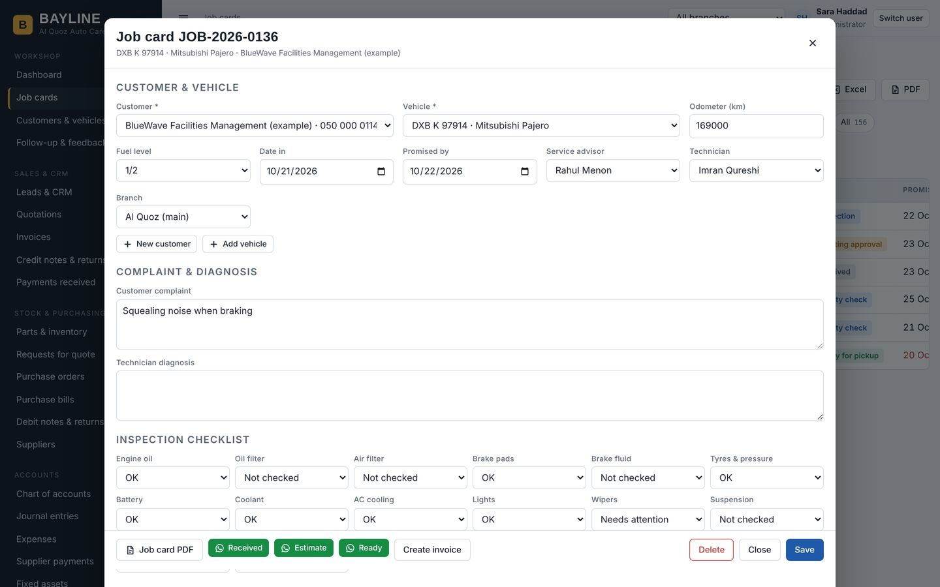Image resolution: width=940 pixels, height=587 pixels.
Task: Open Quotations in sidebar
Action: 39,215
